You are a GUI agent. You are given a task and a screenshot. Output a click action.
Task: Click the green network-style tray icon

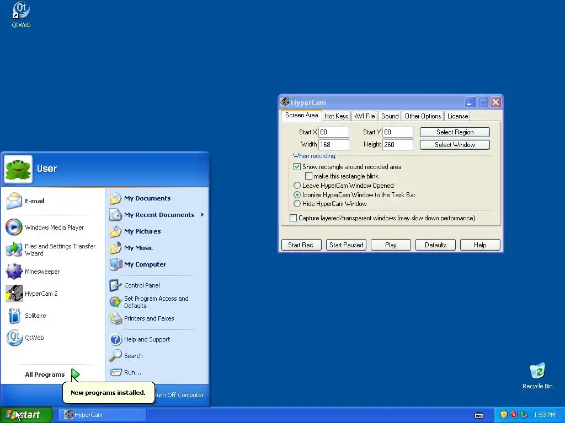(x=524, y=415)
